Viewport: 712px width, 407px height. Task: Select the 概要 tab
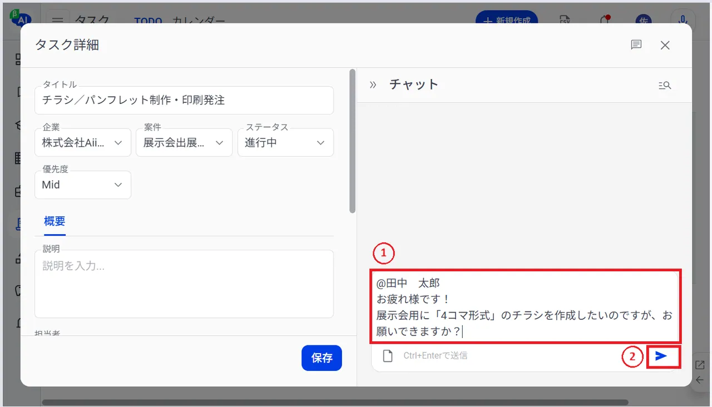click(55, 221)
